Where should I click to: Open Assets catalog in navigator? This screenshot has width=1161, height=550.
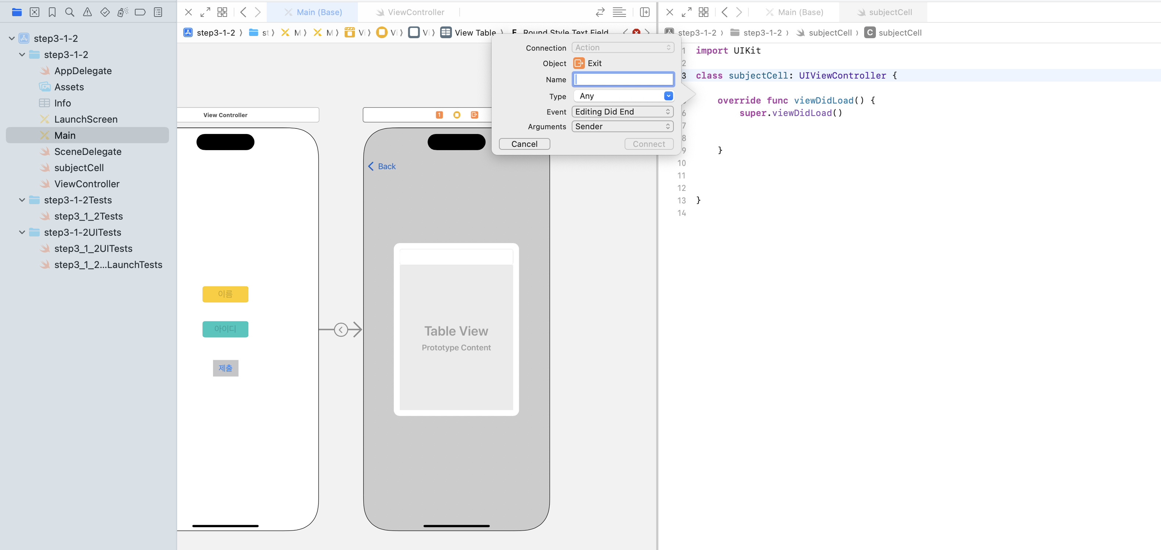[69, 87]
